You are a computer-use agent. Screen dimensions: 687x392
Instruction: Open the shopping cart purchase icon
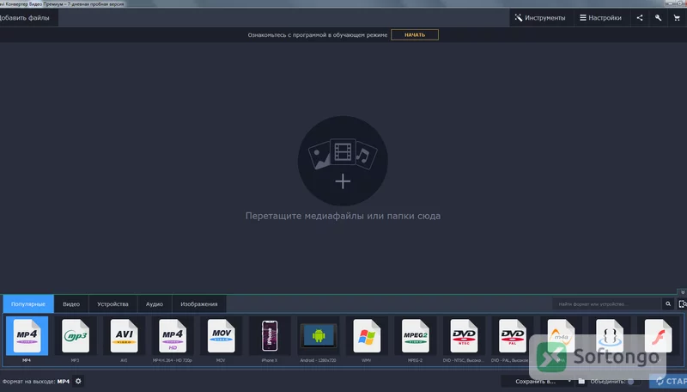pos(677,18)
